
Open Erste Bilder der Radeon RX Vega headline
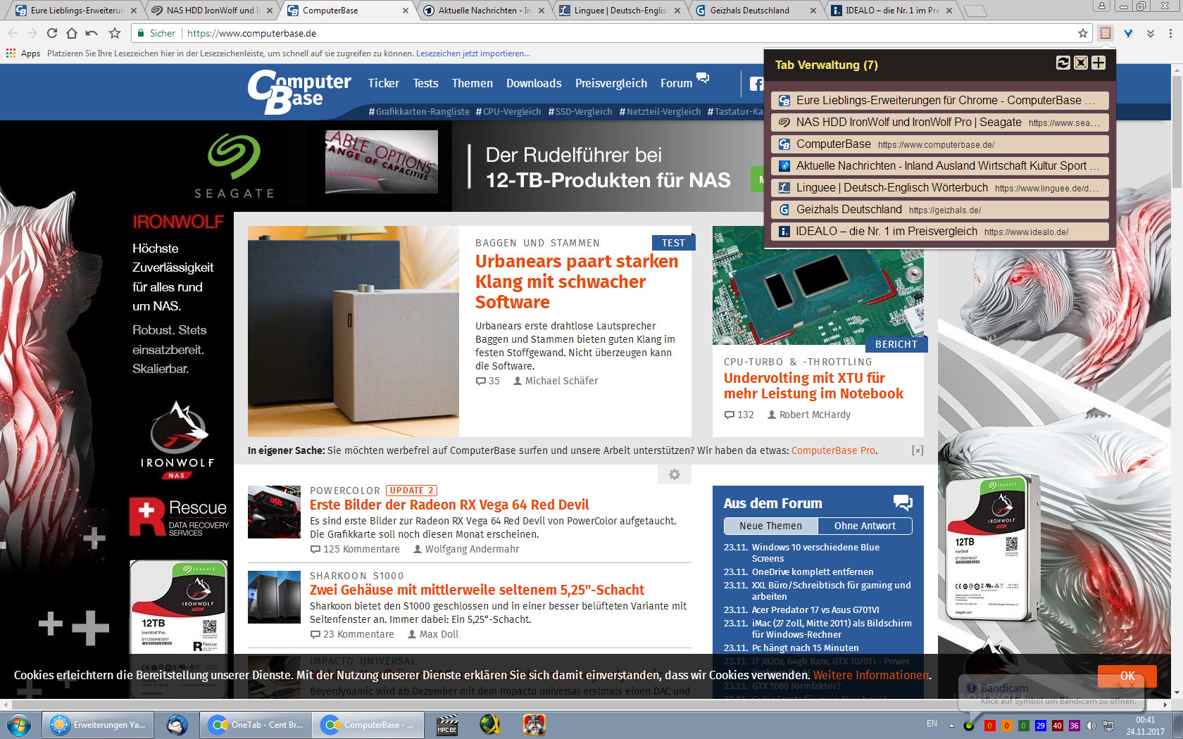pos(449,505)
